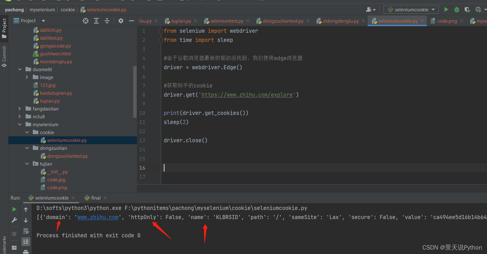
Task: Click cookie in the breadcrumb bar
Action: tap(68, 10)
